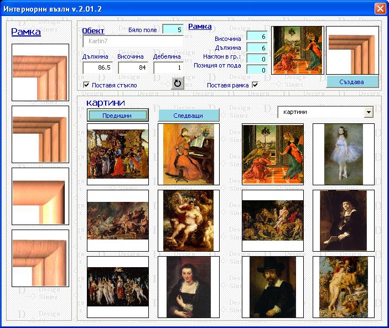The image size is (389, 328).
Task: Select second frame profile with four narrow strips
Action: [x=40, y=134]
